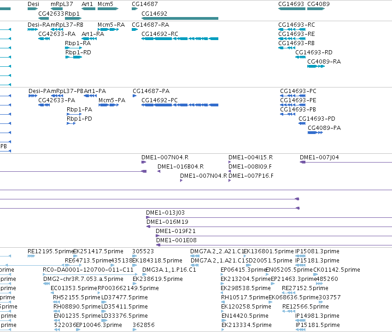Viewport: 392px width, 332px height.
Task: Select transcript CG14693-RE
Action: pos(297,34)
